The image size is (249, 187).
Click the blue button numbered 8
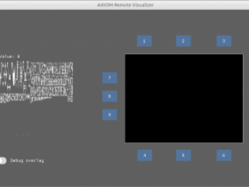(110, 96)
